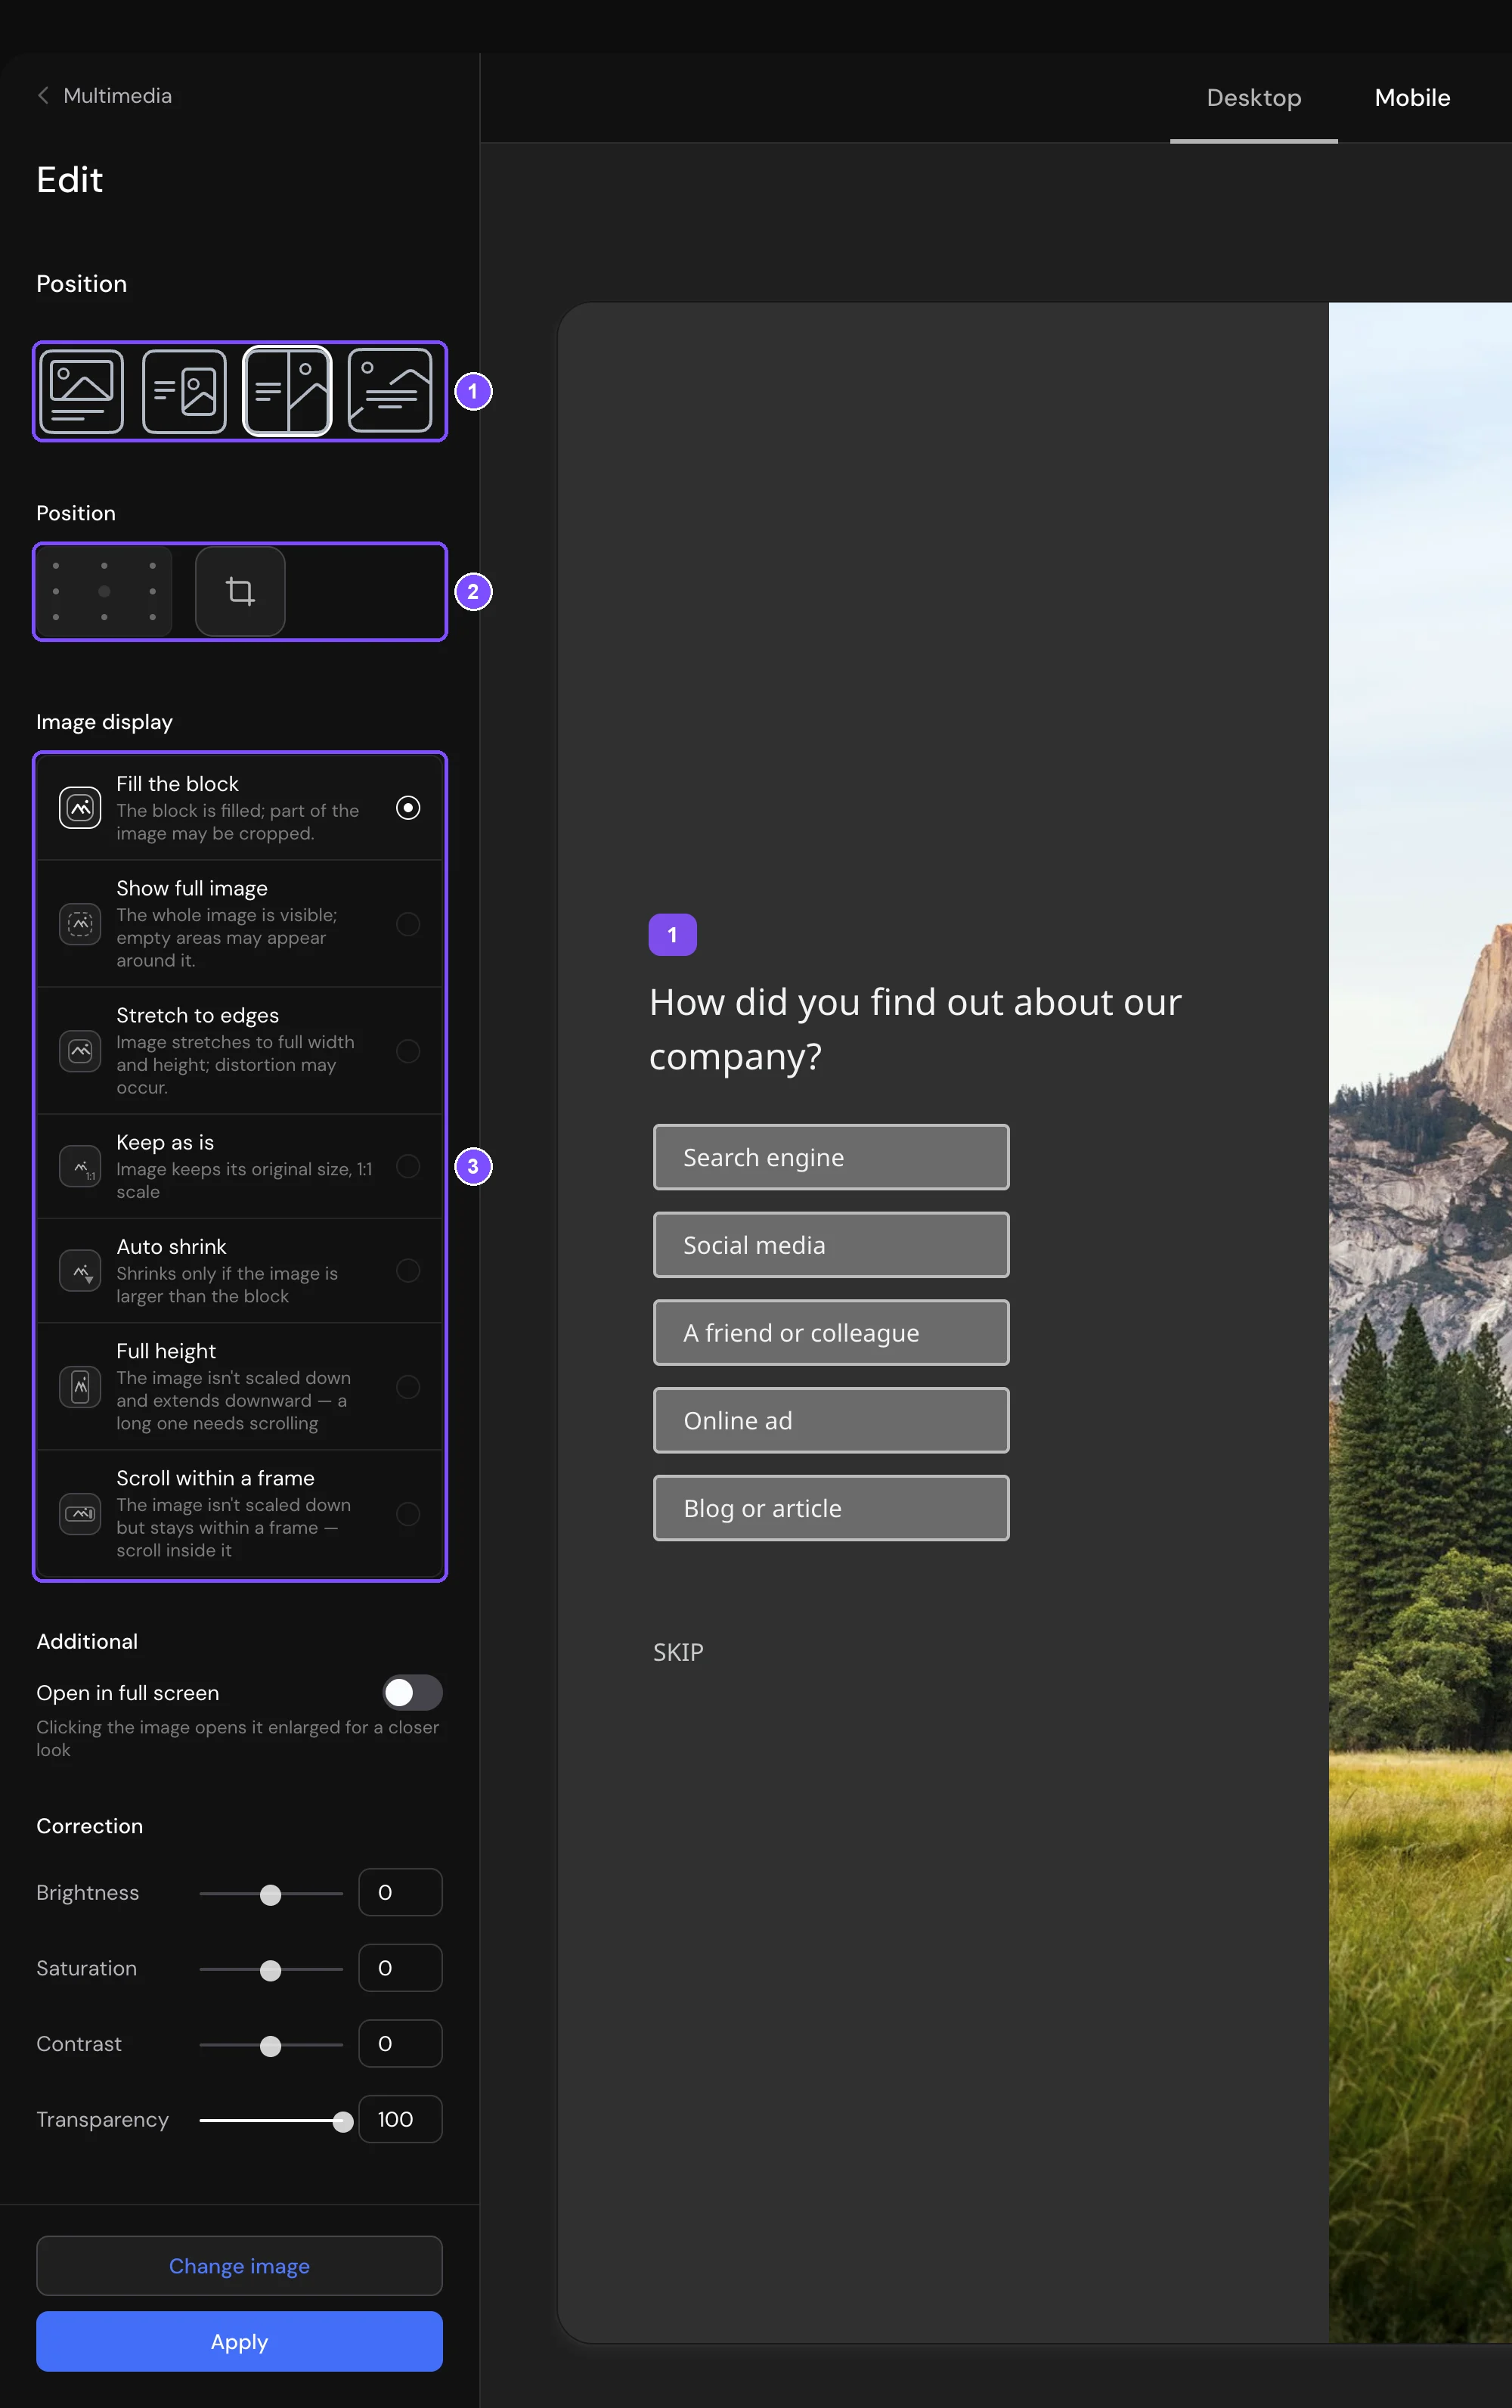Select the Fill the block radio button
1512x2408 pixels.
pos(407,807)
